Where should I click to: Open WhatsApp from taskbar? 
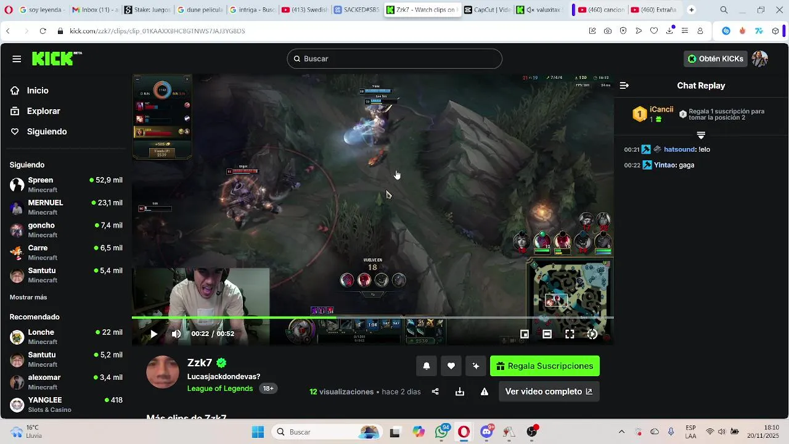coord(441,432)
